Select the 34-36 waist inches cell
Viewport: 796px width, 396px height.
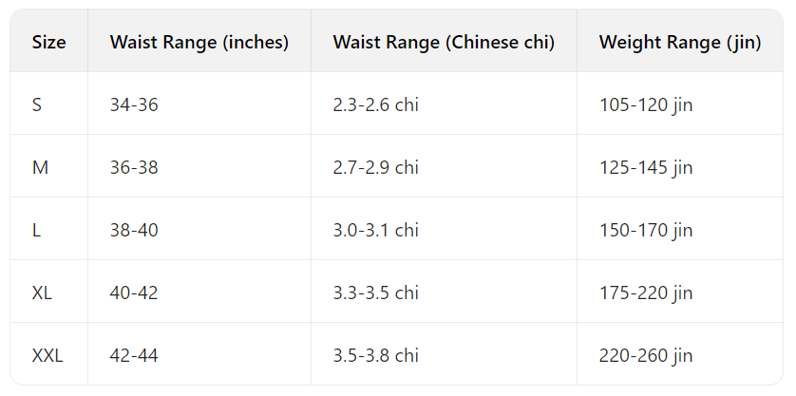(x=134, y=105)
